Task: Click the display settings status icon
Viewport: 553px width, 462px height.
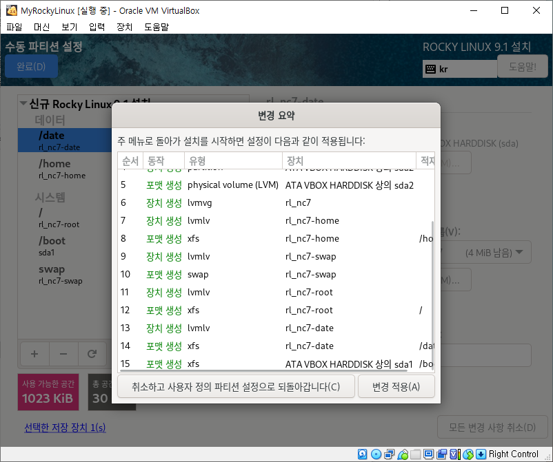Action: point(428,454)
